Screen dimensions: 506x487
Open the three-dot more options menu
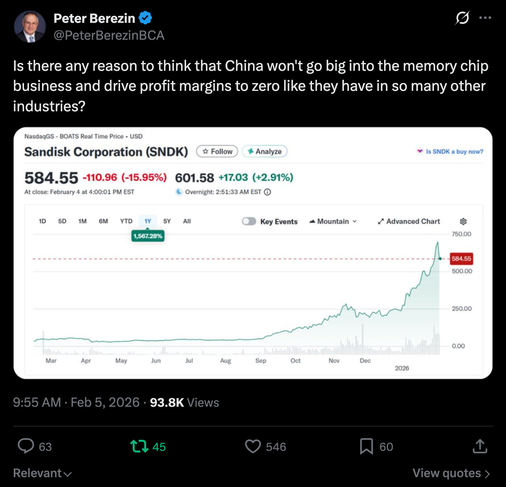click(485, 18)
